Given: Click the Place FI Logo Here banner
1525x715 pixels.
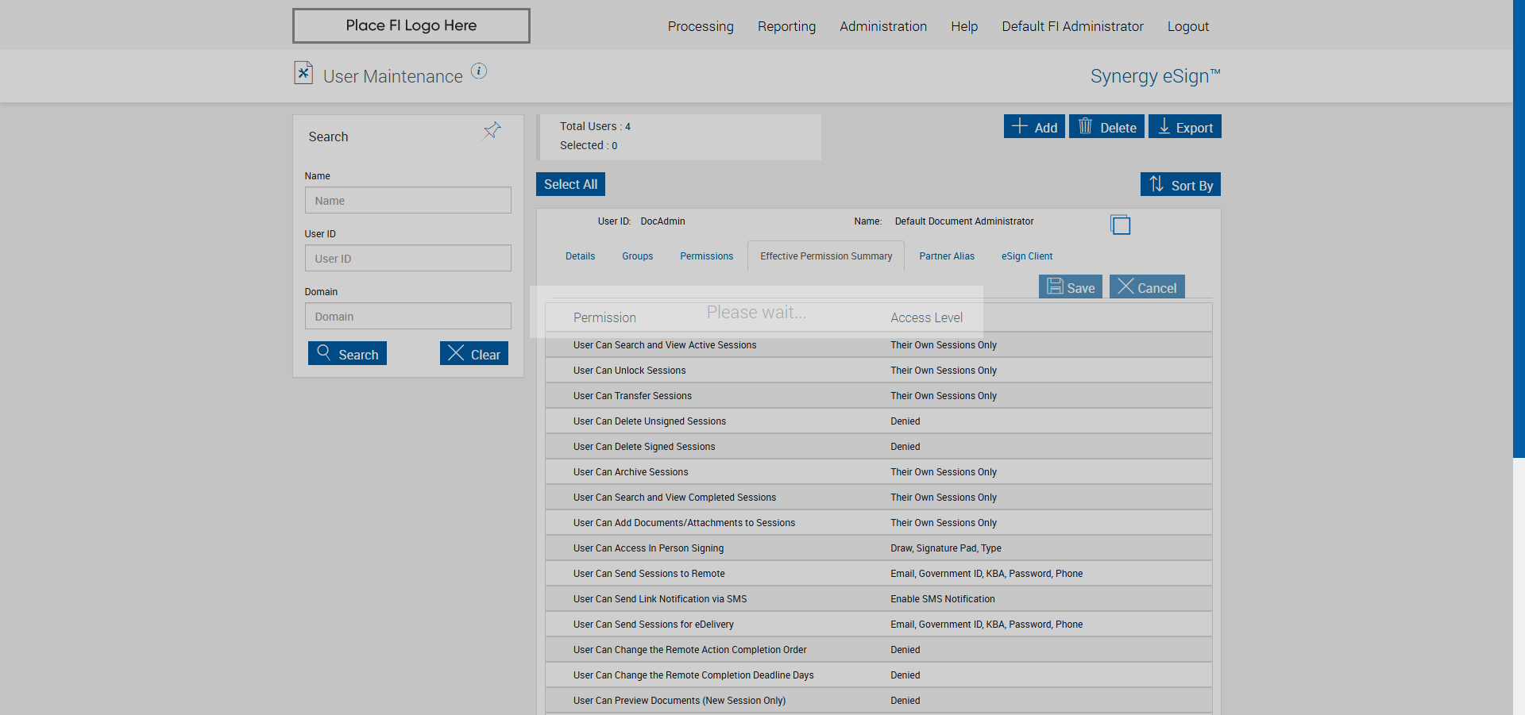Looking at the screenshot, I should click(x=411, y=25).
